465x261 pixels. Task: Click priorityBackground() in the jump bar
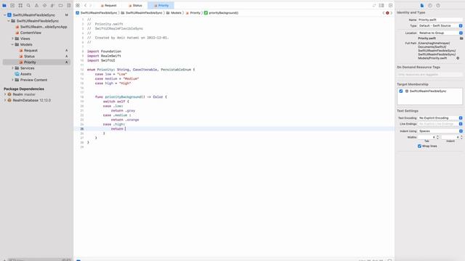pos(221,13)
